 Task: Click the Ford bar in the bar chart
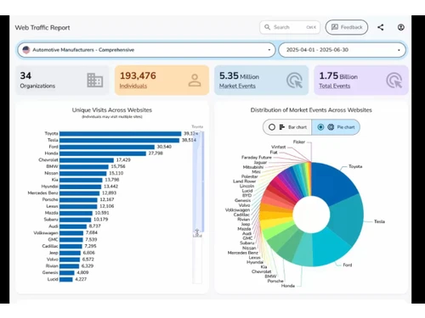pyautogui.click(x=107, y=147)
